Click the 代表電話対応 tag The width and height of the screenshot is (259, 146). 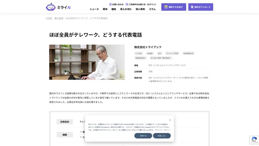(x=188, y=53)
